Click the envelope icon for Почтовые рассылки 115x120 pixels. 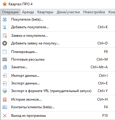click(5, 59)
